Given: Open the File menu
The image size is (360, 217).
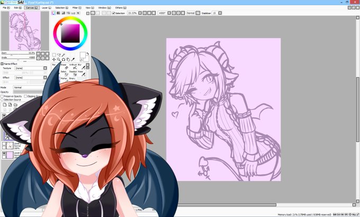Looking at the screenshot, I should pos(6,7).
